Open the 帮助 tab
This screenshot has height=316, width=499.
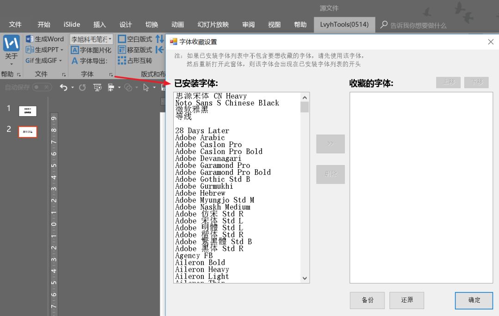tap(300, 25)
